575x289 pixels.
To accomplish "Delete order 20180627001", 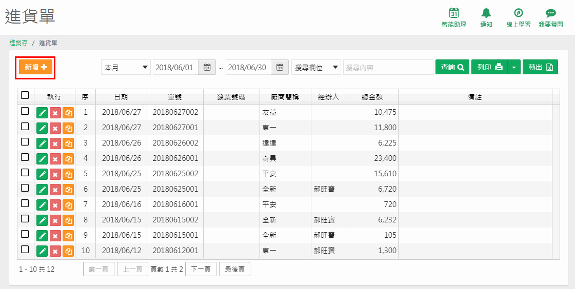I will [x=55, y=128].
